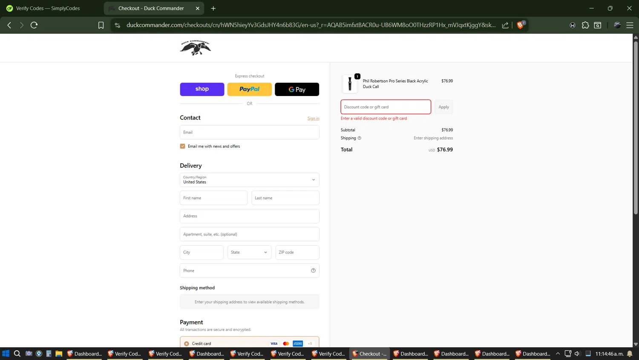The width and height of the screenshot is (639, 360).
Task: Click the Duck Commander logo
Action: click(x=196, y=48)
